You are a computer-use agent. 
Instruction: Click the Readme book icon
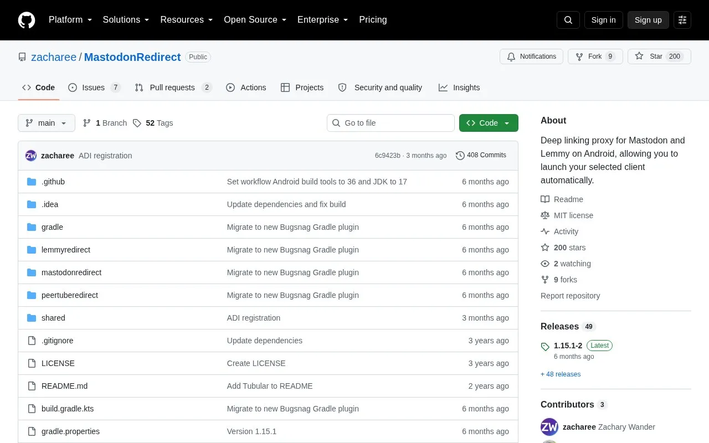[x=545, y=199]
